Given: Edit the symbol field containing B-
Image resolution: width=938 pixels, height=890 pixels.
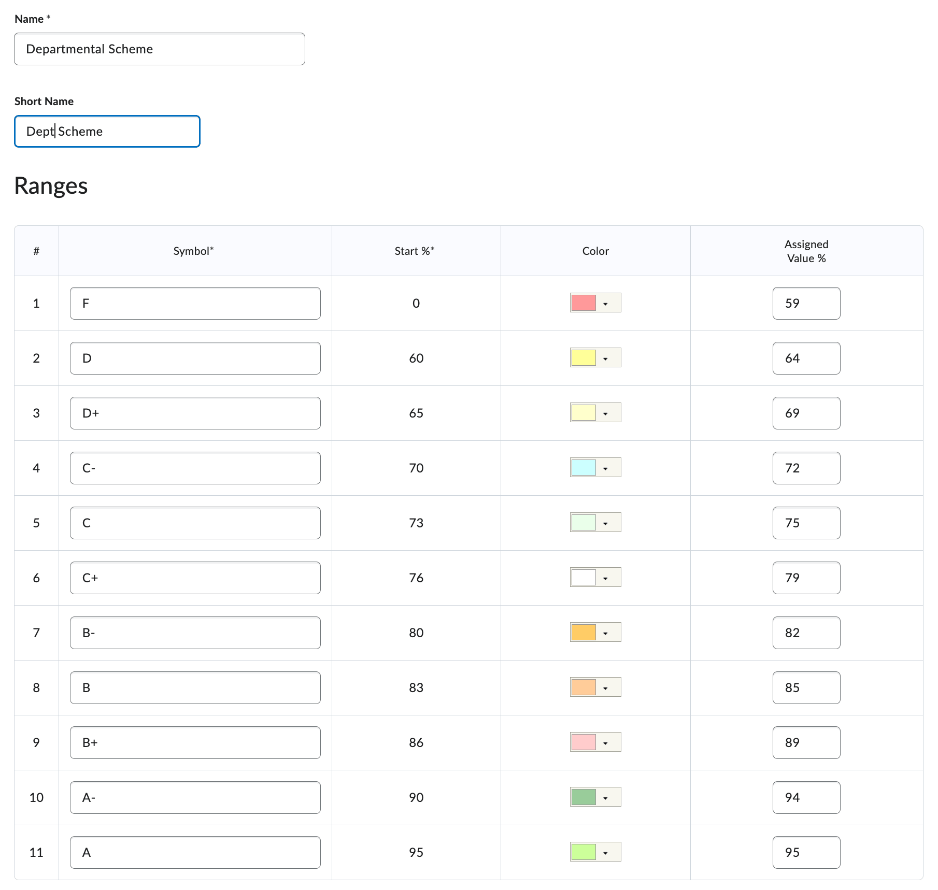Looking at the screenshot, I should click(195, 633).
